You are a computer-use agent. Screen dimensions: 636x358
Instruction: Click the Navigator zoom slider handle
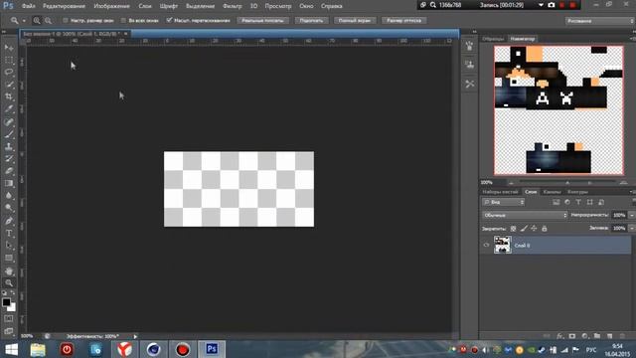[x=567, y=183]
